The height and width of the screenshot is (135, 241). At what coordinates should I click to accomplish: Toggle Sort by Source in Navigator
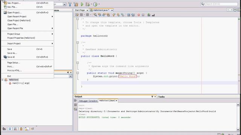[x=32, y=129]
